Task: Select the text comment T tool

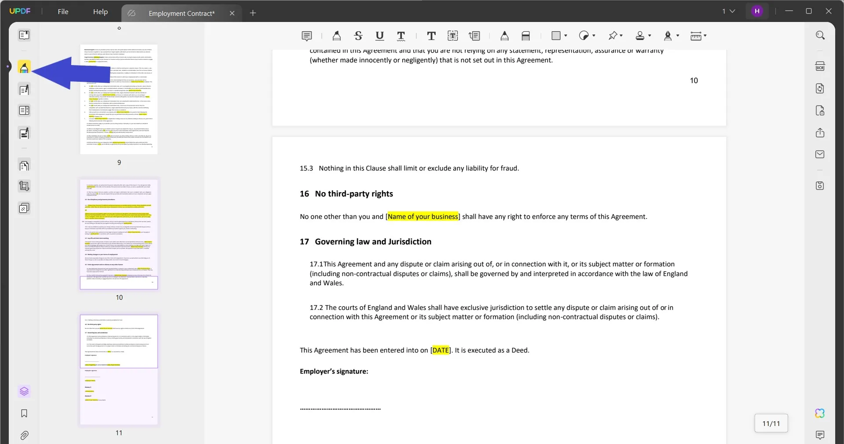Action: tap(431, 36)
